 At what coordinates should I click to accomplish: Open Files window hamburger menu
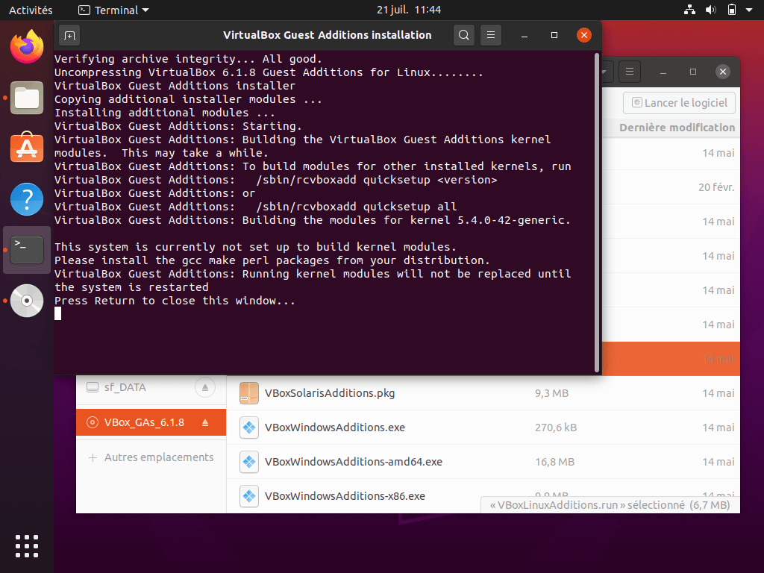(x=630, y=72)
